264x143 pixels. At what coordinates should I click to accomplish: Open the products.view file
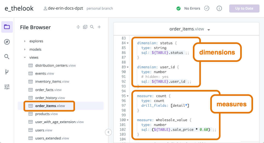tap(46, 114)
